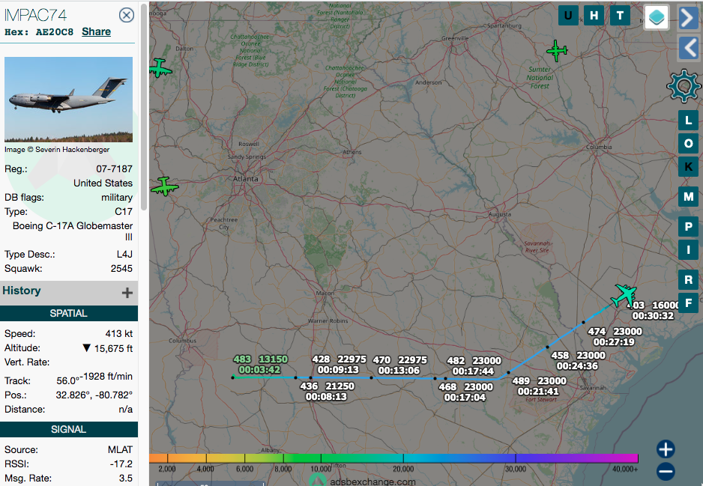The width and height of the screenshot is (703, 486).
Task: Open the adsbexchange.com logo link
Action: [363, 482]
